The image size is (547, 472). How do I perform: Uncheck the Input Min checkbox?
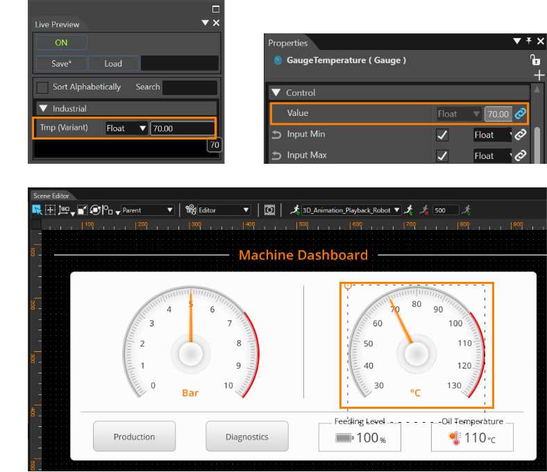tap(442, 135)
